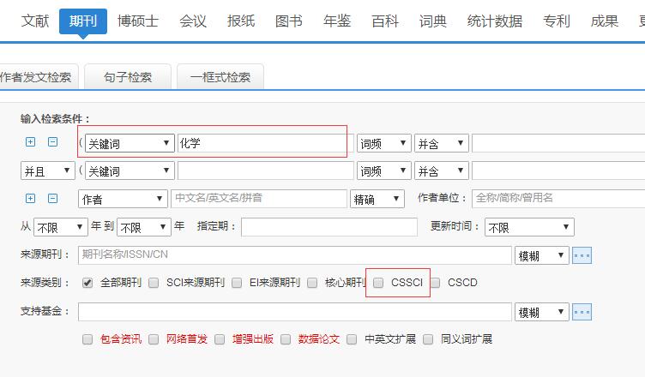645x377 pixels.
Task: Open the supporting fund browse button
Action: click(582, 312)
